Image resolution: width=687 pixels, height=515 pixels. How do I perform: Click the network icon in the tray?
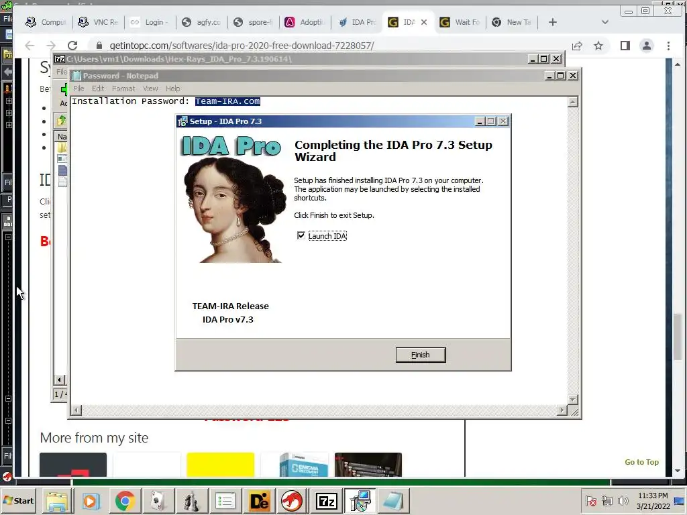click(x=606, y=500)
